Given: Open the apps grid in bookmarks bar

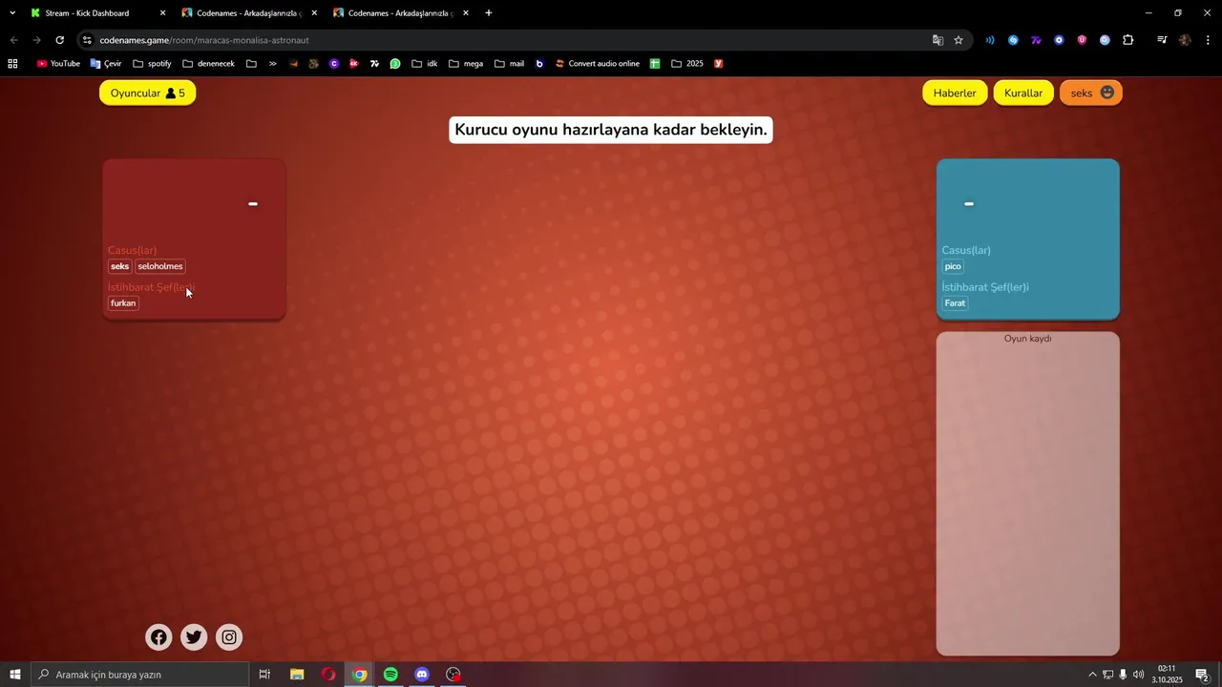Looking at the screenshot, I should tap(12, 64).
